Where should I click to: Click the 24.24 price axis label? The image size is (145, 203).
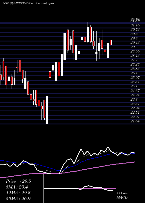tap(135, 95)
